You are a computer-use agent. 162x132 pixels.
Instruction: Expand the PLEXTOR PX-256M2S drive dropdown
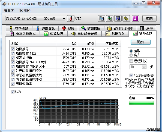pyautogui.click(x=36, y=18)
